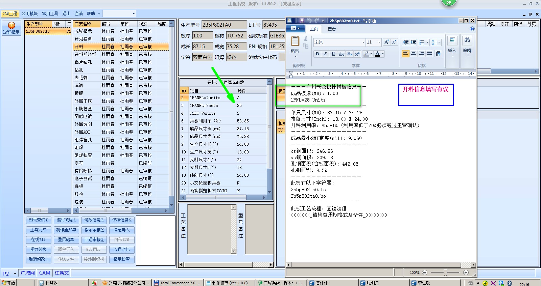Open the WordPad application menu button
Image resolution: width=541 pixels, height=286 pixels.
click(296, 28)
